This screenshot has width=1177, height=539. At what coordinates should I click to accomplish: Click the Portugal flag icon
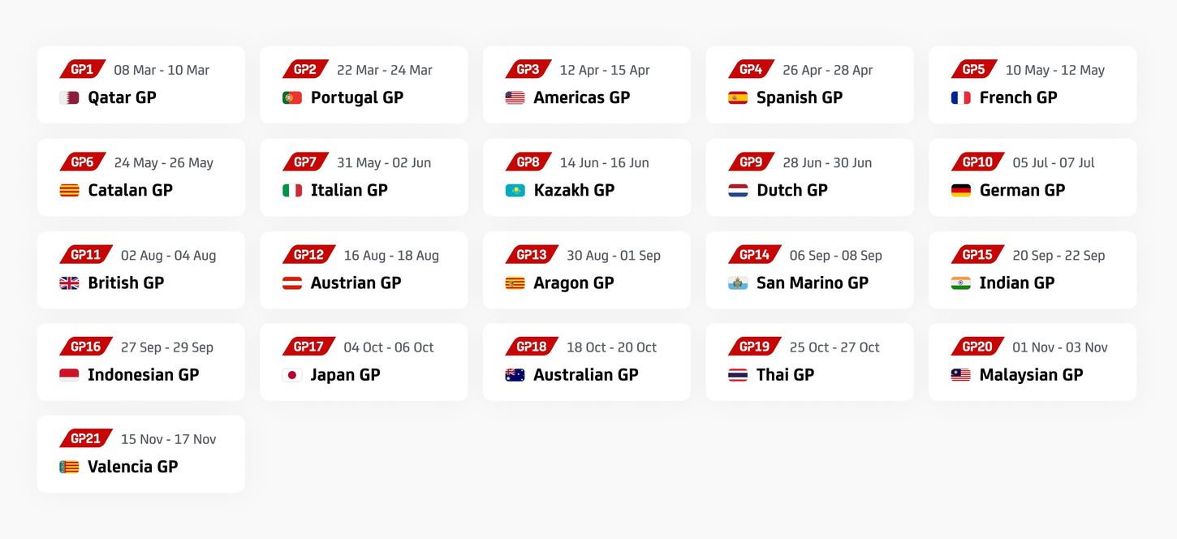tap(292, 98)
